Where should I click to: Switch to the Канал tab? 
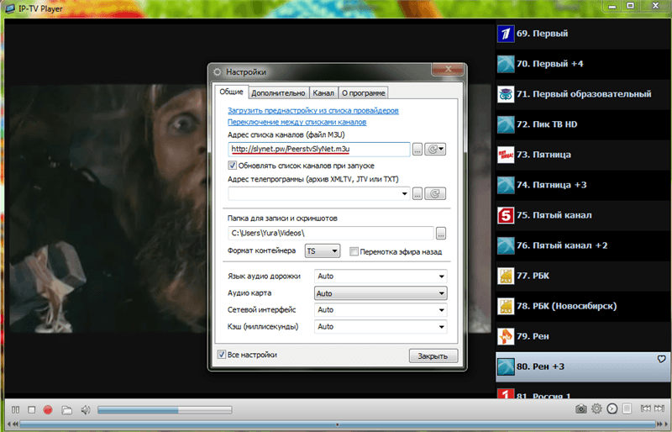click(323, 92)
